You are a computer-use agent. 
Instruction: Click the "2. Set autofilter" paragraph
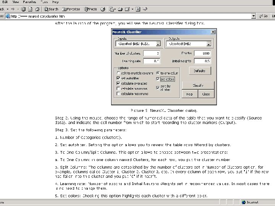click(143, 145)
